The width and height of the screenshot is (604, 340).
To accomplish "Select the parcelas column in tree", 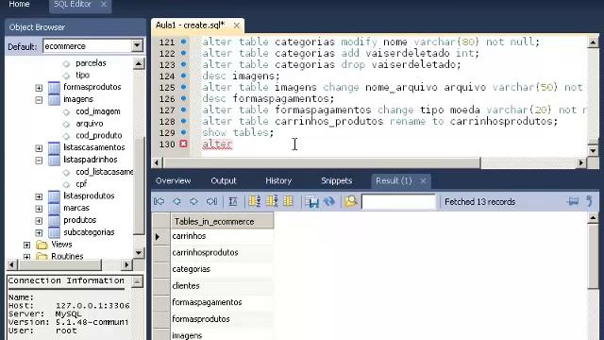I will pos(91,63).
